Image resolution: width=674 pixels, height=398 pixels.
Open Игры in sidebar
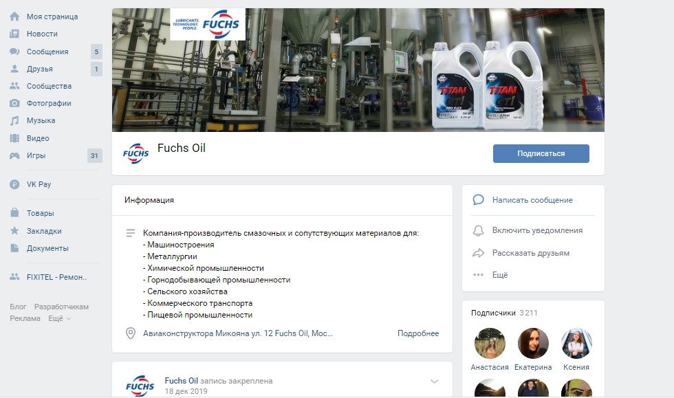coord(36,155)
